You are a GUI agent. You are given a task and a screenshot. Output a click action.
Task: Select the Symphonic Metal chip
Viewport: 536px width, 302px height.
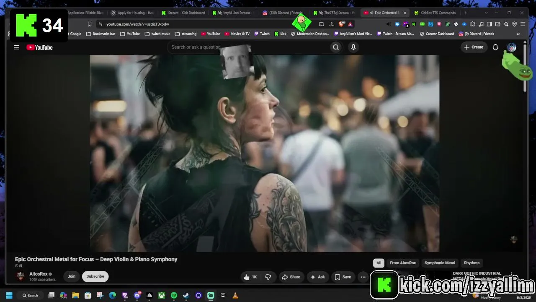440,263
